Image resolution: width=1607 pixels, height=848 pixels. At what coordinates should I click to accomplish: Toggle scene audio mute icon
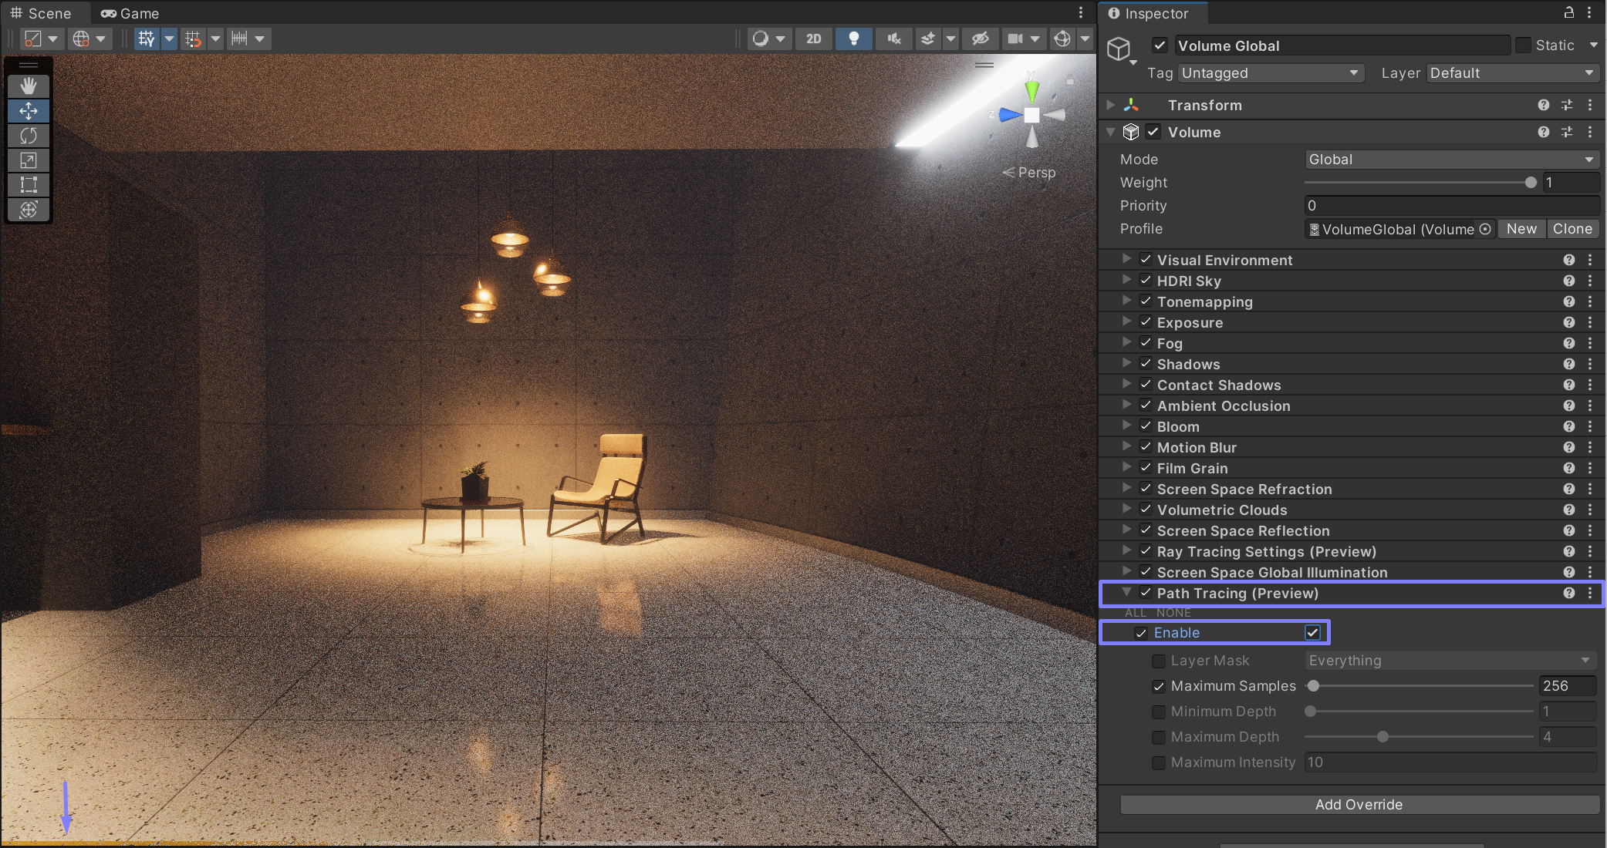click(x=893, y=39)
